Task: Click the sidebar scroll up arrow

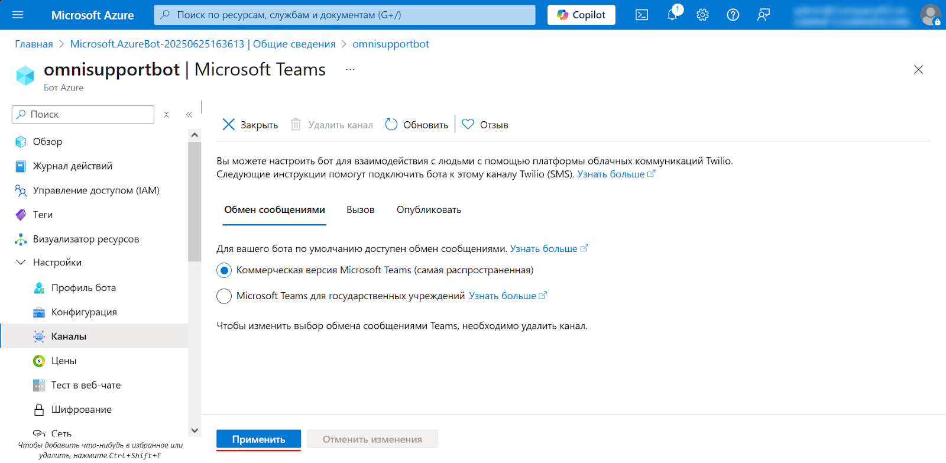Action: pos(195,135)
